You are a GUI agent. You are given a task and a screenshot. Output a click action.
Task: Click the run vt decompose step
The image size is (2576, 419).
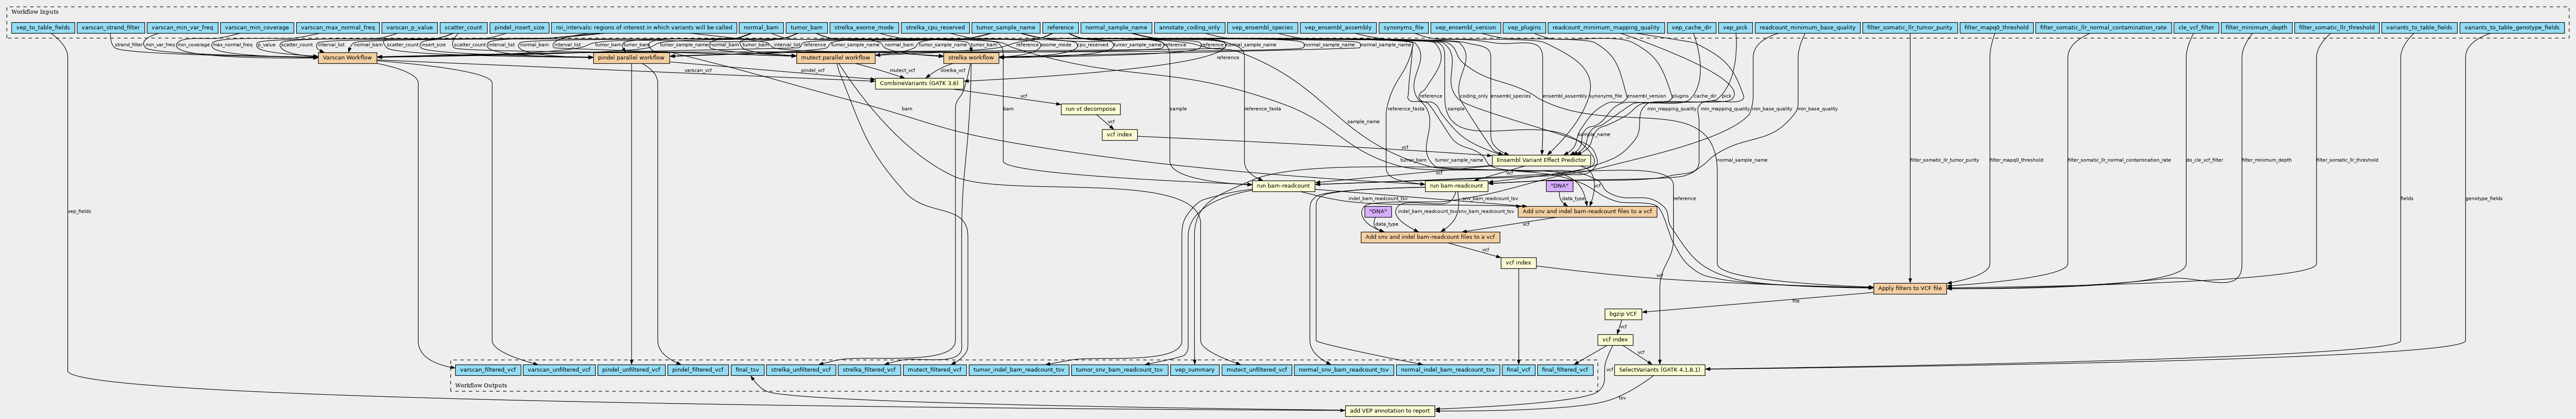[x=1090, y=109]
